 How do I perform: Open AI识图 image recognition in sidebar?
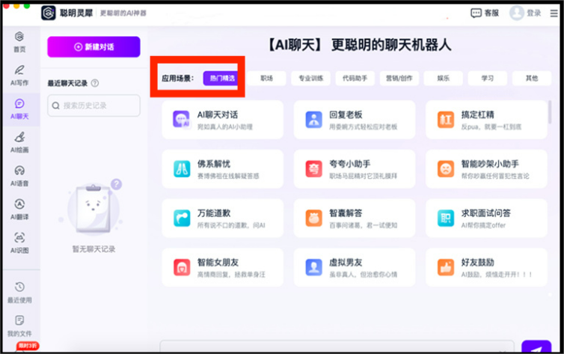pos(19,242)
